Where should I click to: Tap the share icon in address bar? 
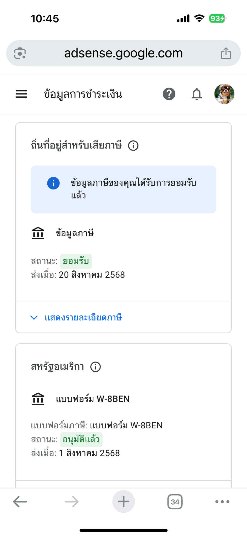[x=226, y=53]
